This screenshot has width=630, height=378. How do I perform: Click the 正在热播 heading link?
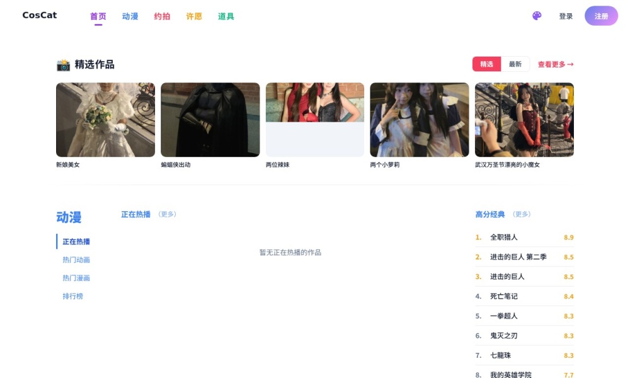(136, 214)
